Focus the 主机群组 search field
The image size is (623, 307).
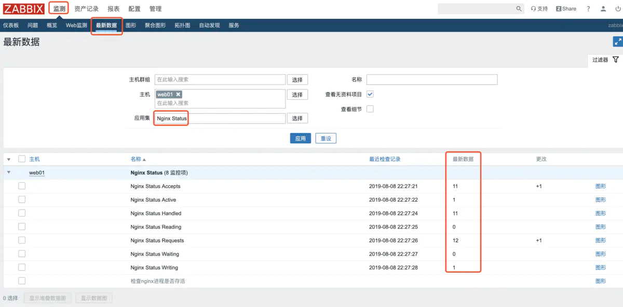coord(220,80)
